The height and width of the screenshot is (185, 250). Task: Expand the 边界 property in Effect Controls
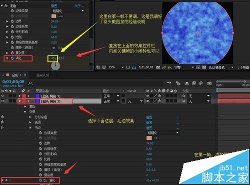(x=7, y=21)
